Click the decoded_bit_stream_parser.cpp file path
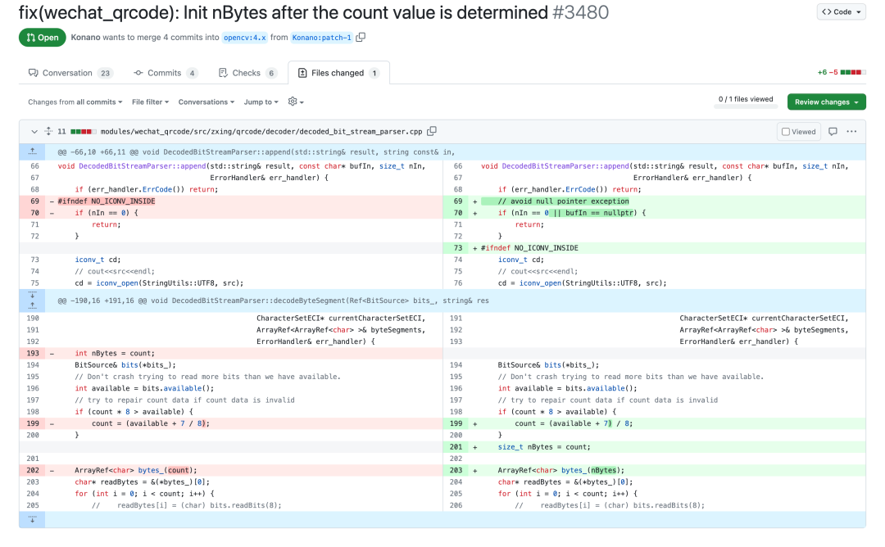Viewport: 885px width, 547px height. coord(261,131)
